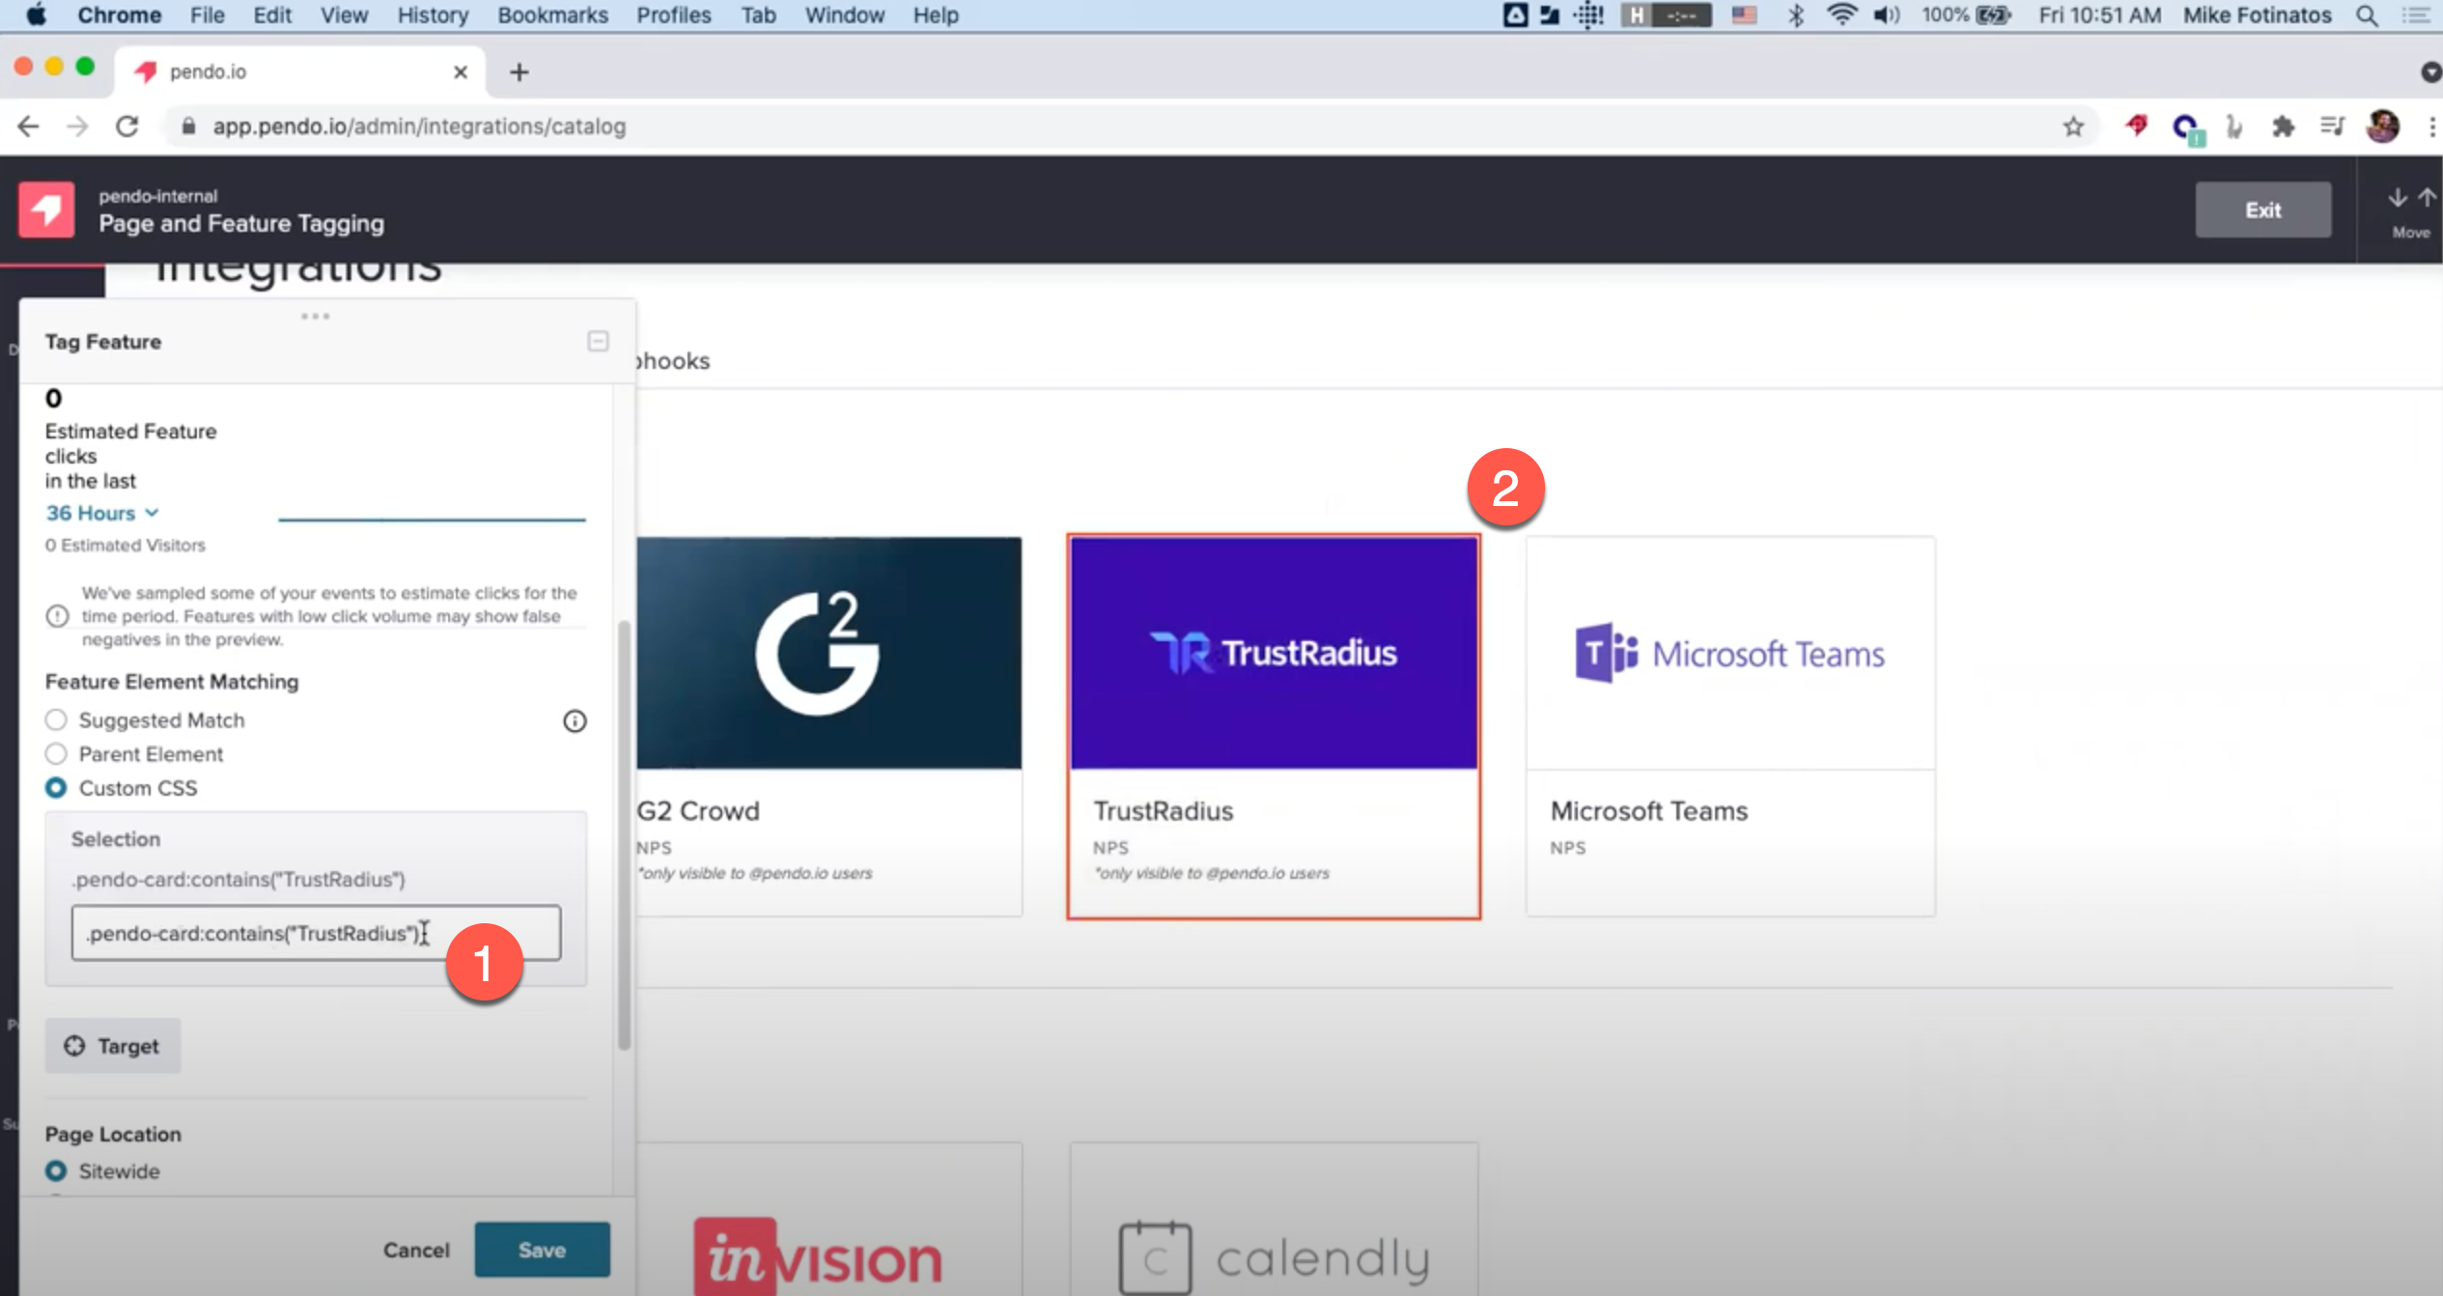Click the Pendo logo in the tagging header

(46, 209)
